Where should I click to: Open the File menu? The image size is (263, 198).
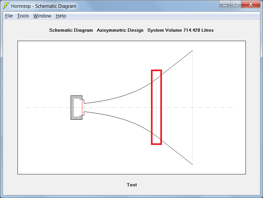9,16
